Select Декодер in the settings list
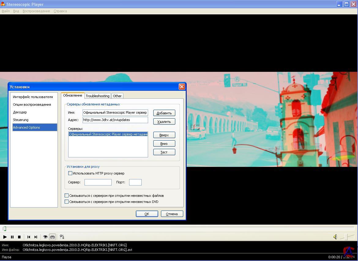 point(20,112)
